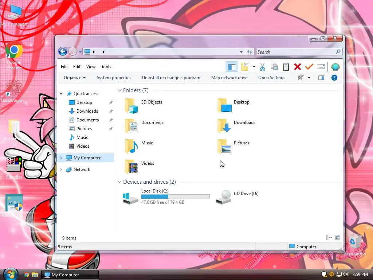Viewport: 373px width, 280px height.
Task: Open the view options dropdown arrow
Action: coord(309,78)
